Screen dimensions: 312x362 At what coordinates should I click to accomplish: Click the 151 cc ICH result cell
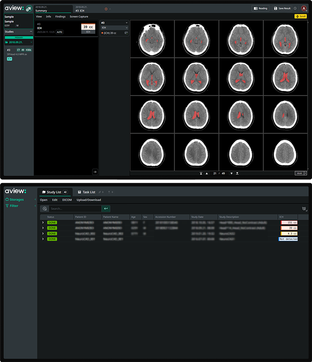(289, 223)
